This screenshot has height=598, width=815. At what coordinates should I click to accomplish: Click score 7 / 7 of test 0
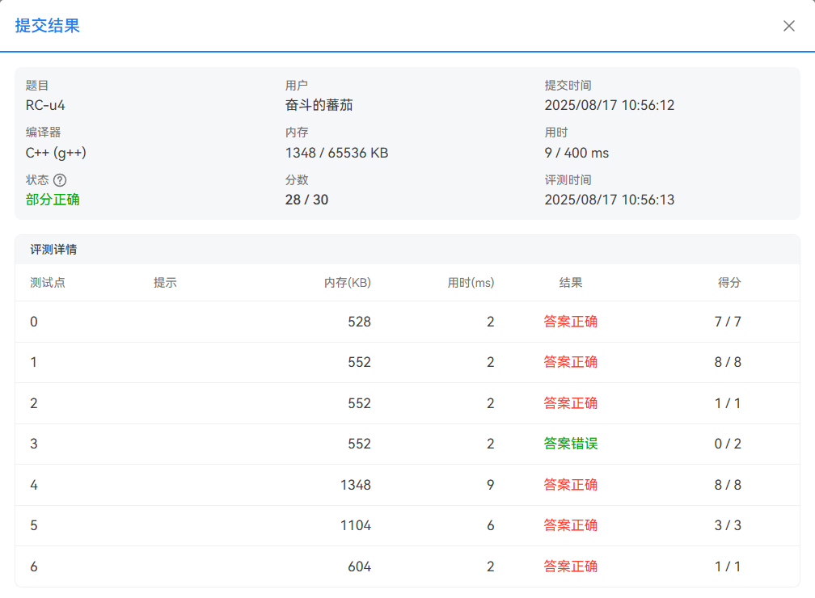[x=728, y=322]
